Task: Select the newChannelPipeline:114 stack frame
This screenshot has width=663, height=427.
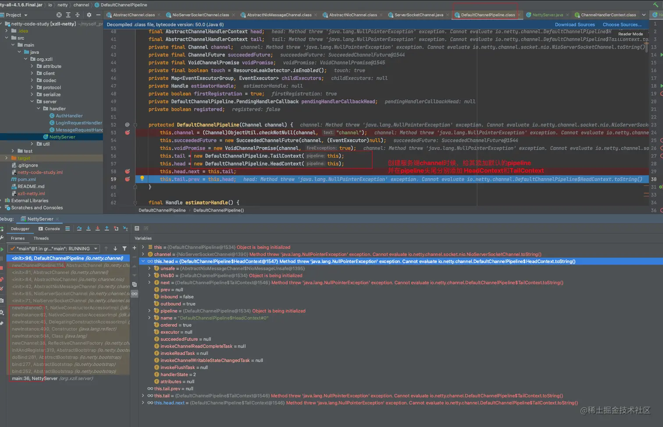Action: (68, 265)
